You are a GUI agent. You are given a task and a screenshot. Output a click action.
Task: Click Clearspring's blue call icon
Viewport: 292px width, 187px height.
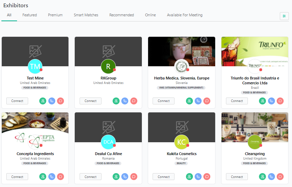point(271,177)
